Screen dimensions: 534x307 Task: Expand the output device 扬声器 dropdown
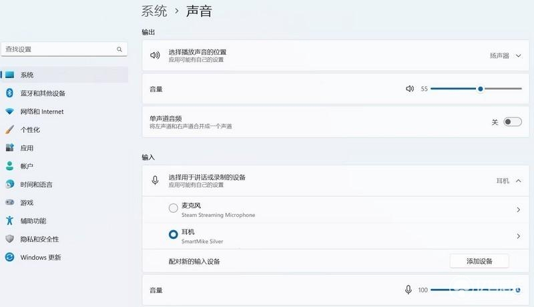click(x=506, y=55)
